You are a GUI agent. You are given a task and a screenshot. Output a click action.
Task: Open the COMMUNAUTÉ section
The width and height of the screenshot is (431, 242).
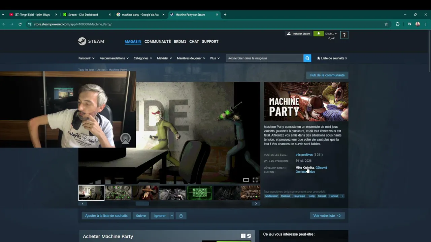tap(158, 41)
